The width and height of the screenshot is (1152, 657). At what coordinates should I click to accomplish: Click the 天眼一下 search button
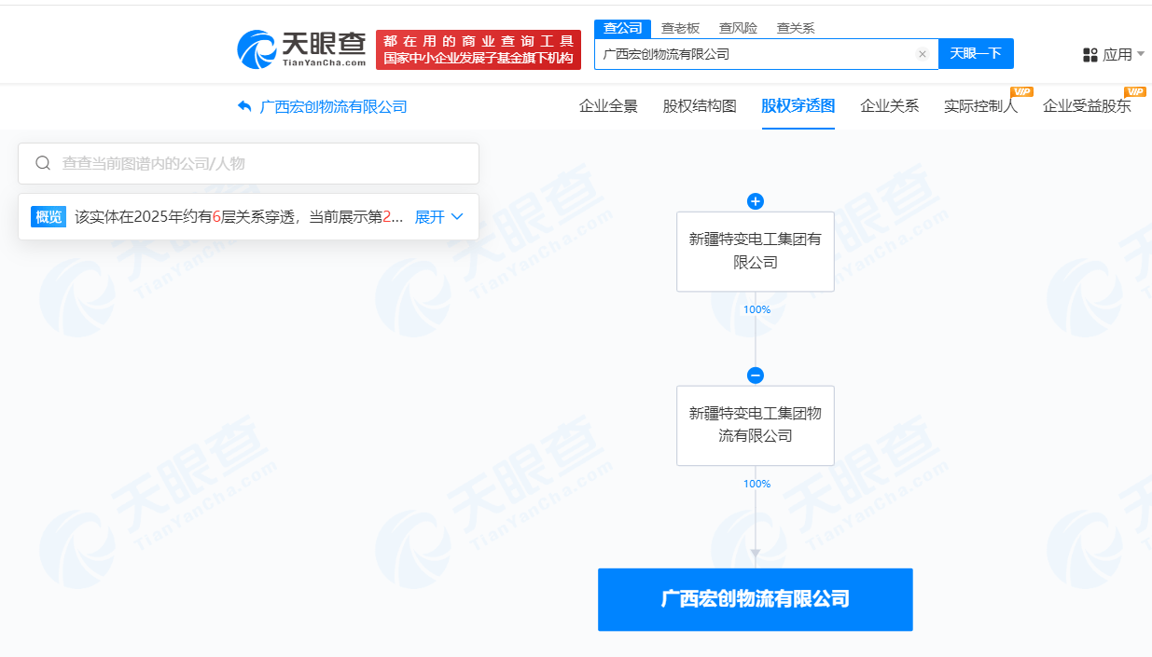coord(976,54)
